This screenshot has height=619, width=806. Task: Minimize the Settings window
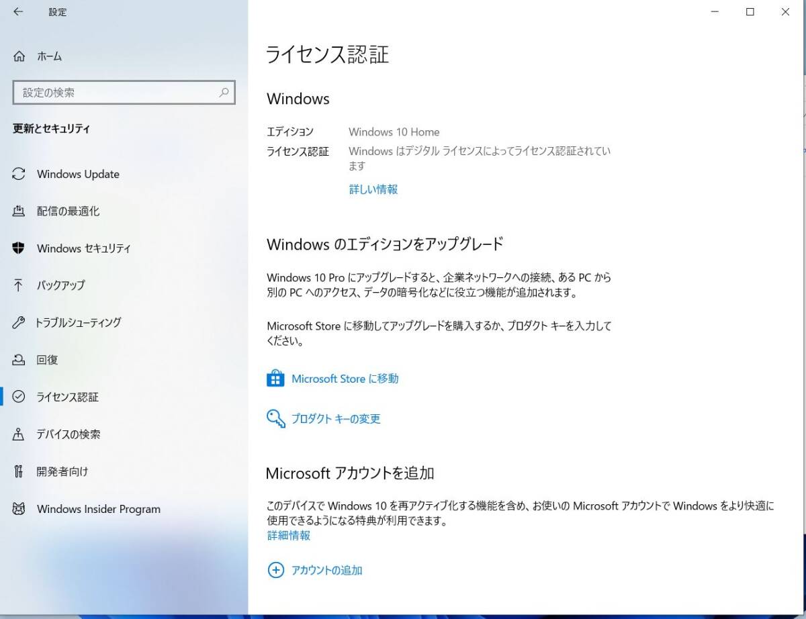pos(713,12)
